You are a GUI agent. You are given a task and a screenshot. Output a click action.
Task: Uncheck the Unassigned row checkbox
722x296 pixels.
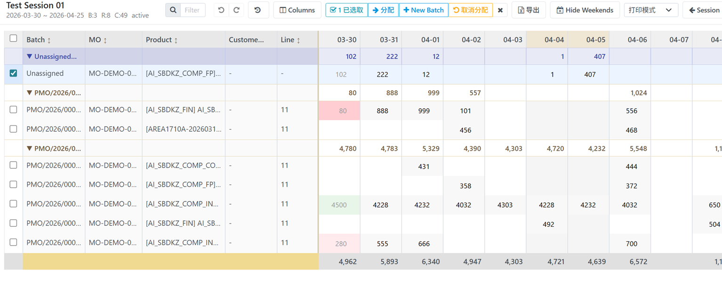coord(13,73)
